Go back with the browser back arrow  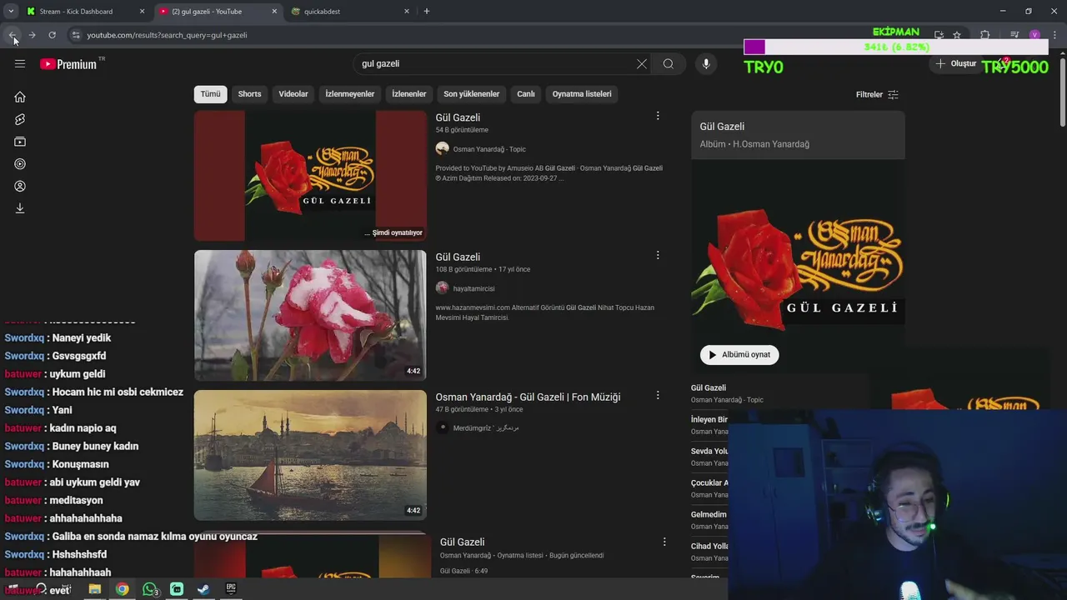coord(13,35)
